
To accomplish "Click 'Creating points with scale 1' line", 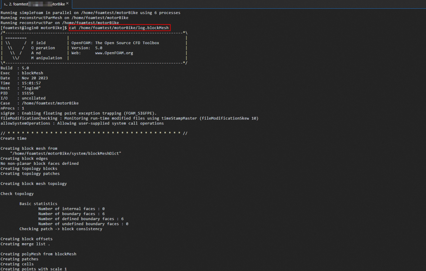I will [x=34, y=269].
